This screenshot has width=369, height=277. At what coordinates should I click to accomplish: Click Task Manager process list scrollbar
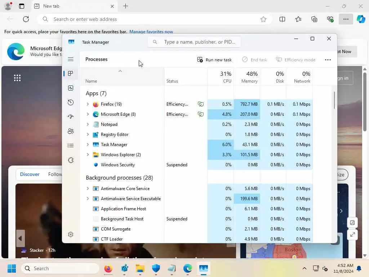[334, 100]
